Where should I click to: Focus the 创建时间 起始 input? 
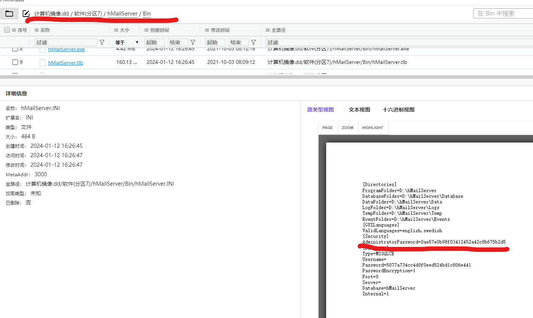click(155, 42)
